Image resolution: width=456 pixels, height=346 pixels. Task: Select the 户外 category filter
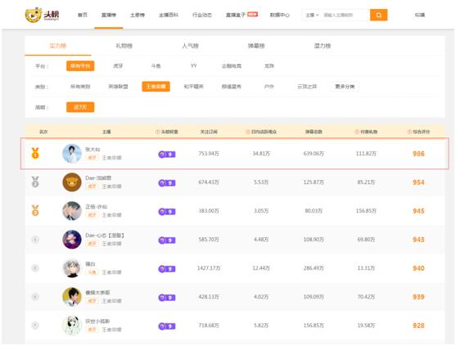[x=269, y=87]
